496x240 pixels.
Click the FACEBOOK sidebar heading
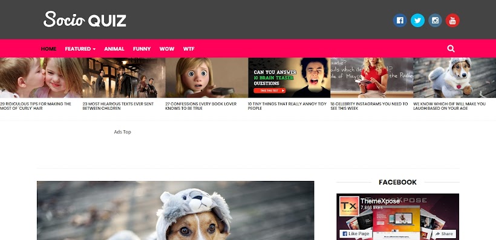397,182
